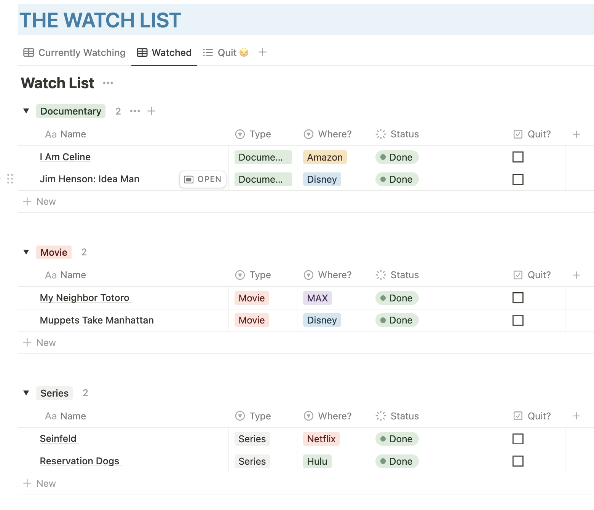Add property column in Movie table

[x=576, y=275]
